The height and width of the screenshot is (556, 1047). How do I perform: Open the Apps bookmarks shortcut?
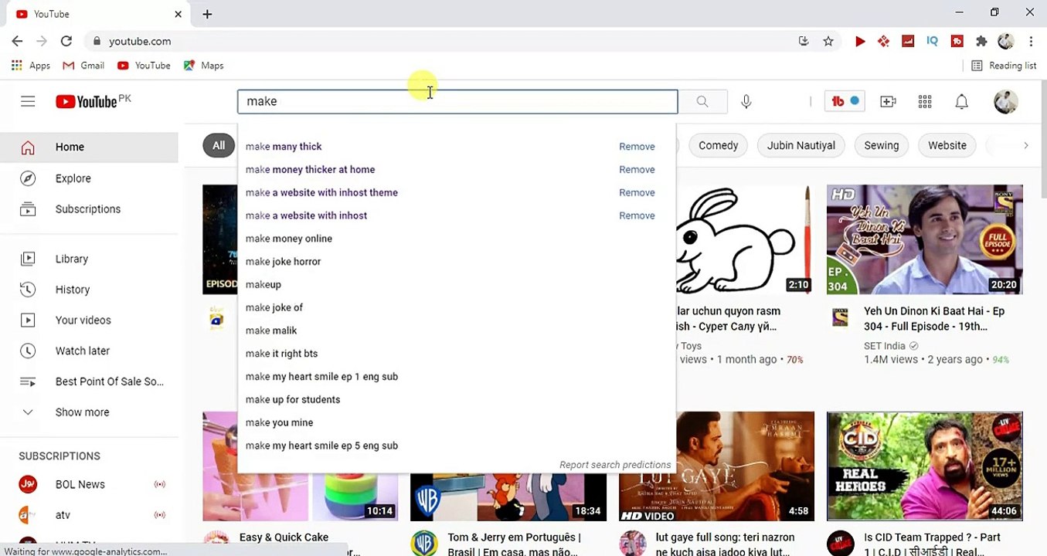tap(31, 66)
